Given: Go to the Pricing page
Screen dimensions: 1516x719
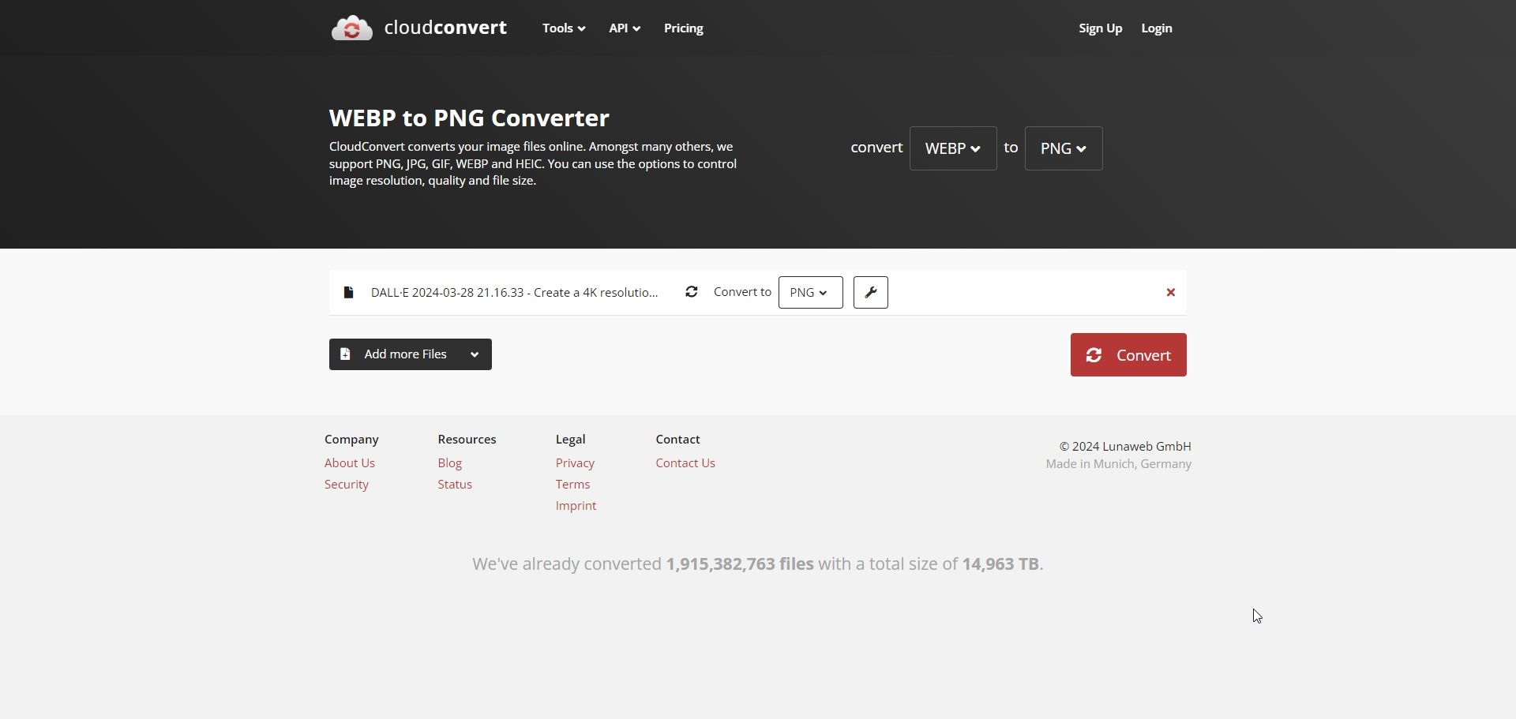Looking at the screenshot, I should coord(683,28).
